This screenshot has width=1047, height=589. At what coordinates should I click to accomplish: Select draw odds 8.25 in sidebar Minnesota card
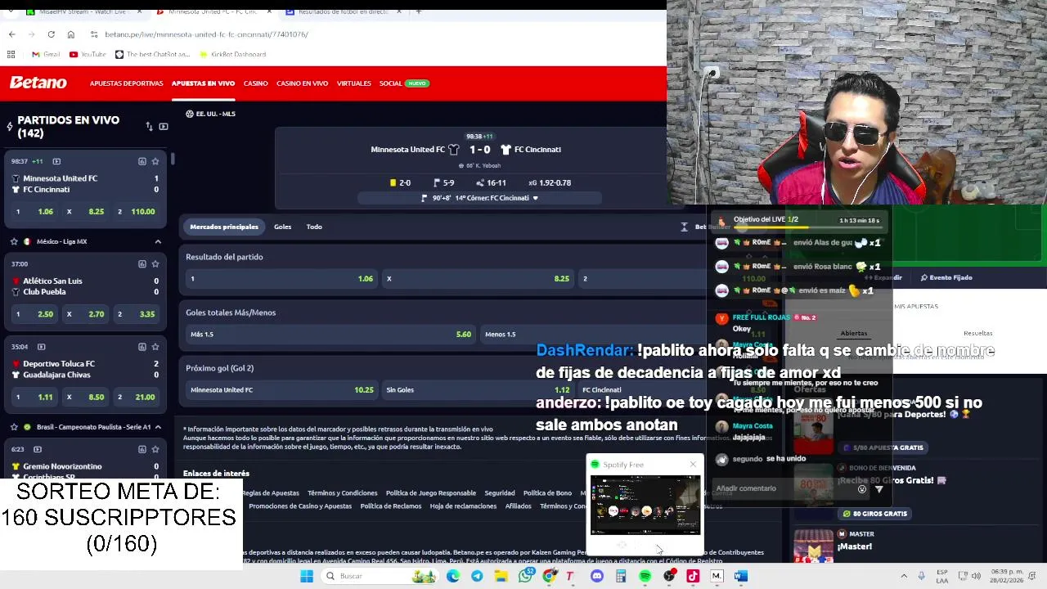click(x=86, y=211)
